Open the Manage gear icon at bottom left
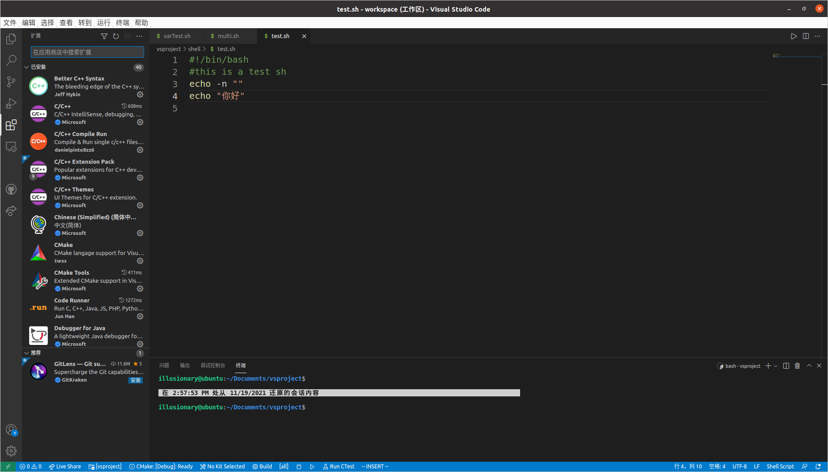Image resolution: width=828 pixels, height=472 pixels. [x=11, y=451]
